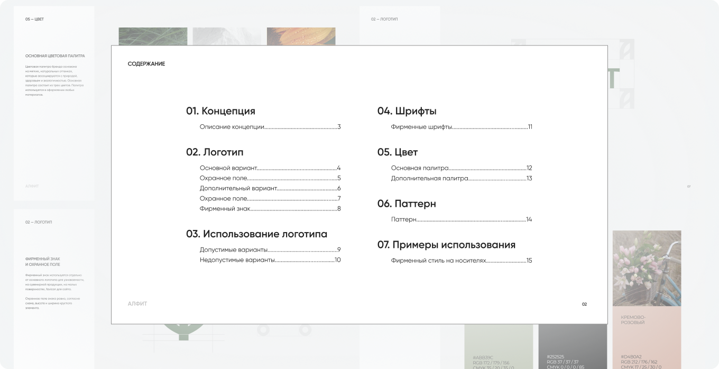Open the Основная палитра entry, page 12
The height and width of the screenshot is (369, 719).
(x=462, y=168)
